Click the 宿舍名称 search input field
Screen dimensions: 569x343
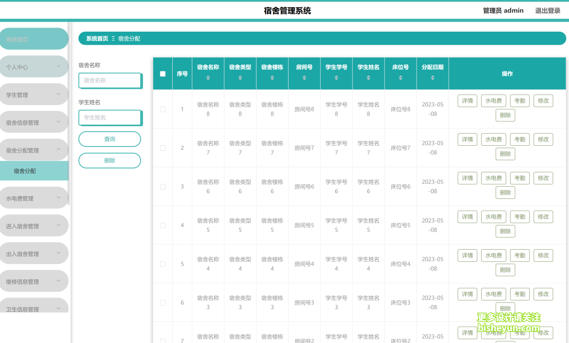(x=110, y=80)
